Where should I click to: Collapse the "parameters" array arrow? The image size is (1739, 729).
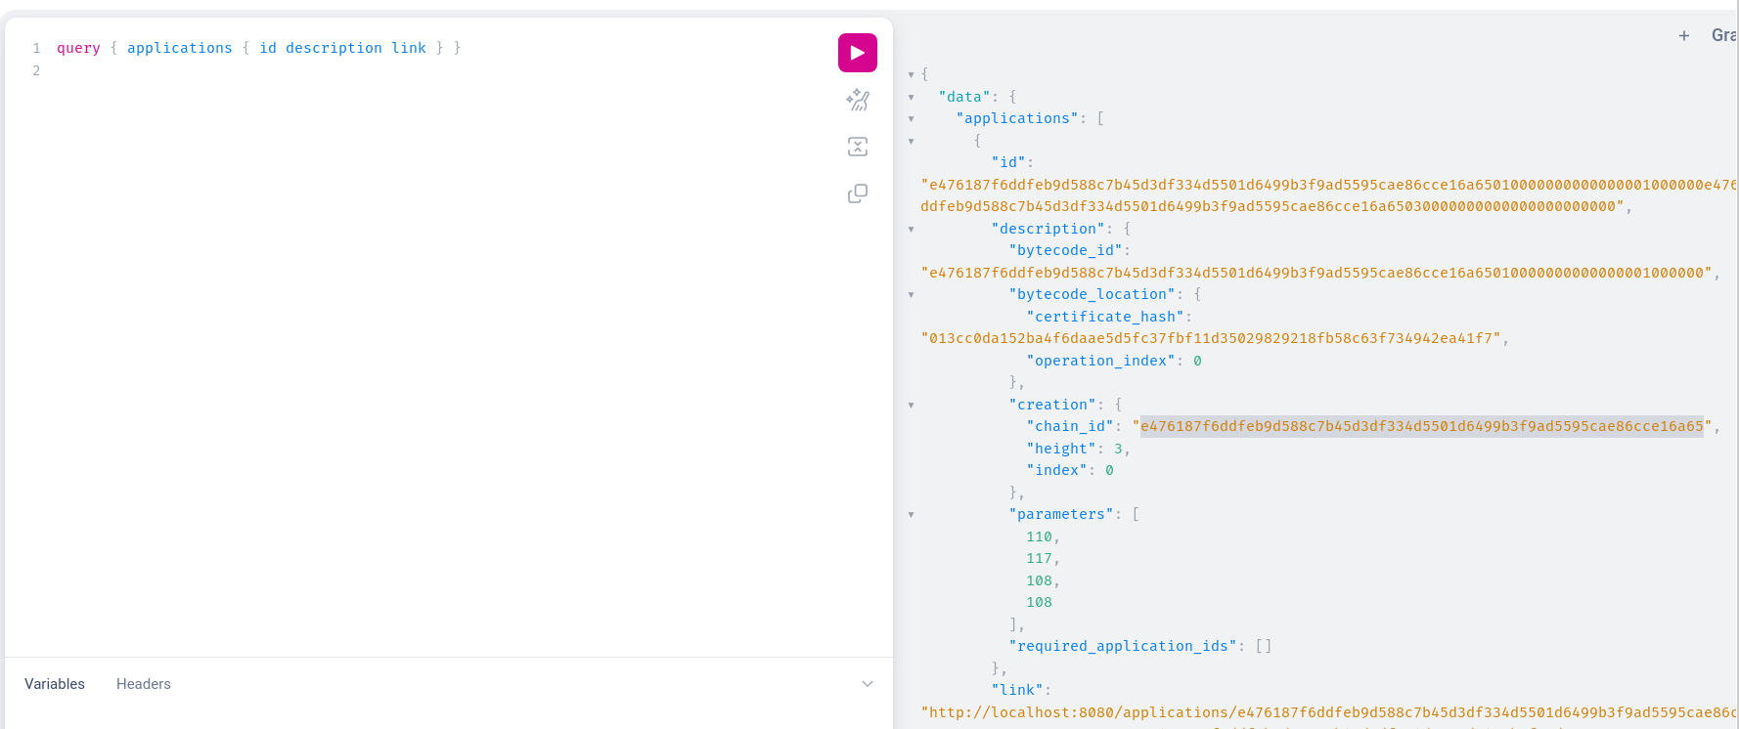[x=912, y=514]
